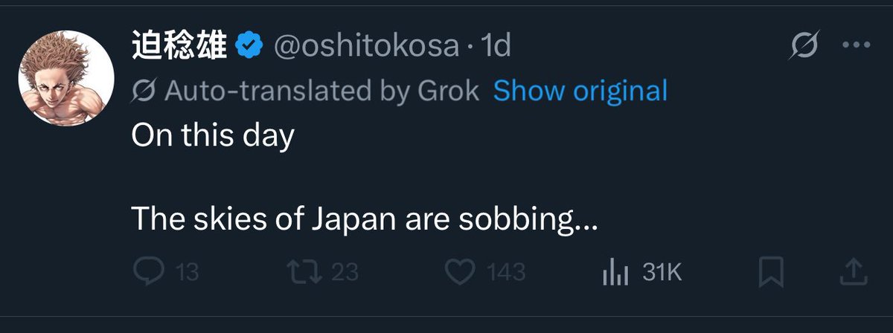Image resolution: width=893 pixels, height=333 pixels.
Task: Open the three-dot more options menu
Action: (x=850, y=45)
